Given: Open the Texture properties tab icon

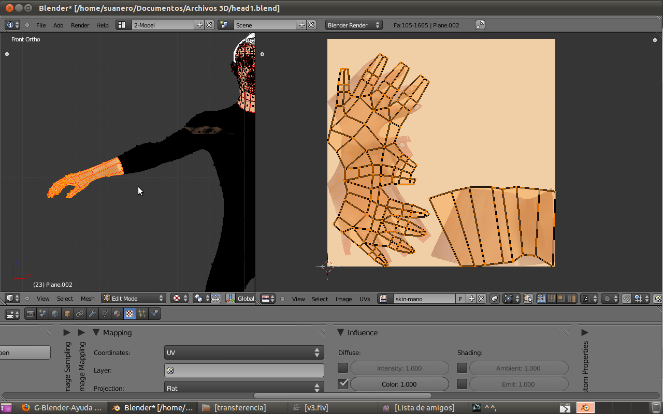Looking at the screenshot, I should [129, 314].
